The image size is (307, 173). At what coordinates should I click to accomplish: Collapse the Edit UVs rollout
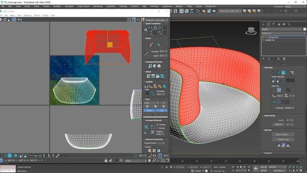(x=268, y=130)
